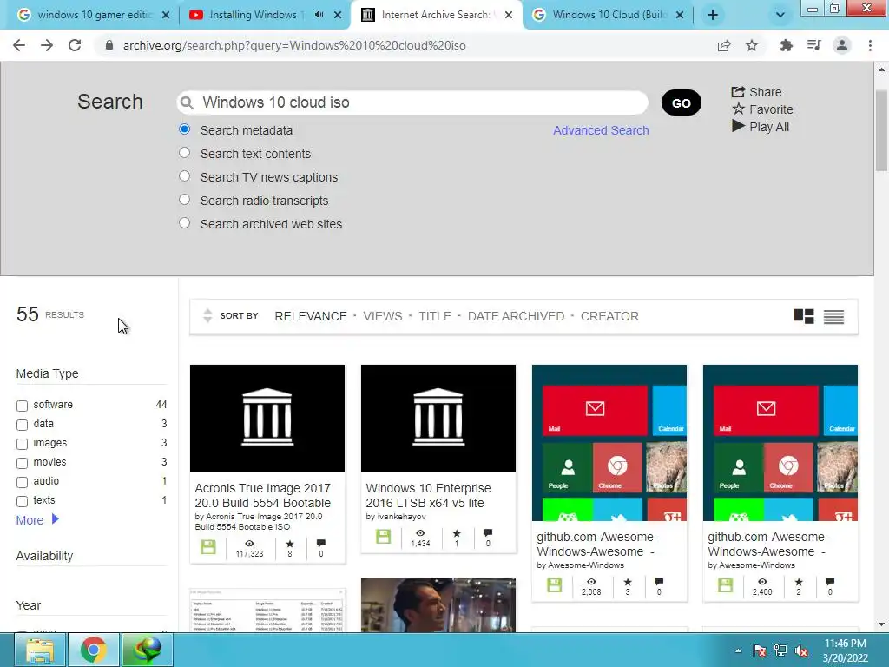The image size is (889, 667).
Task: Check the software media type filter
Action: pos(22,406)
